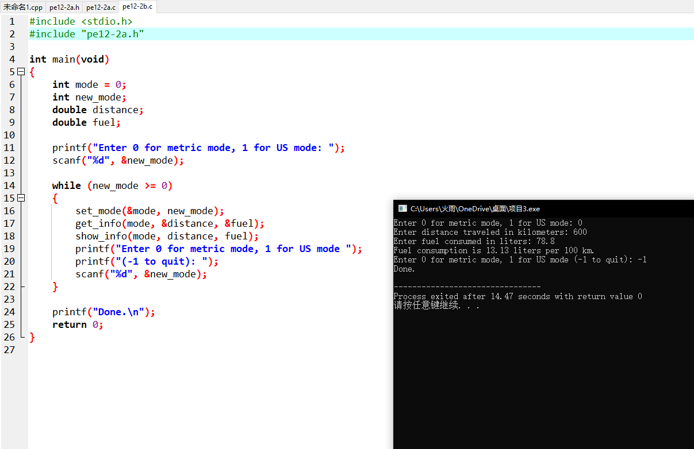Image resolution: width=694 pixels, height=449 pixels.
Task: Click the scanf call on line 12
Action: pos(118,160)
